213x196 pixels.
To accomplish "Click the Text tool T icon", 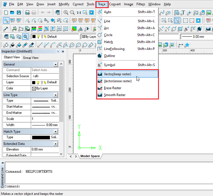I will (x=183, y=12).
